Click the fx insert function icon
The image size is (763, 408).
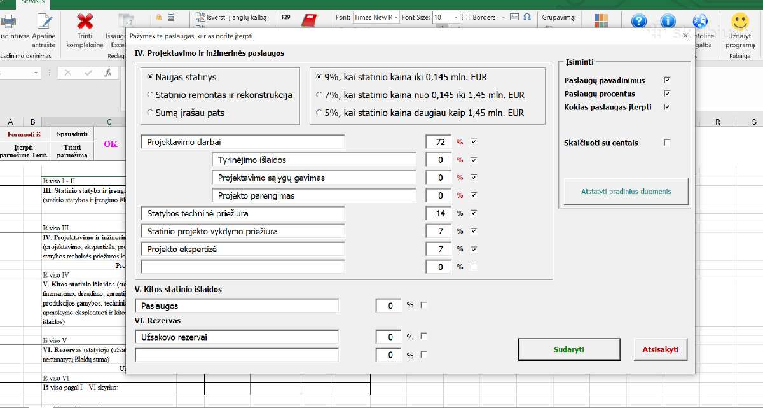(x=108, y=73)
